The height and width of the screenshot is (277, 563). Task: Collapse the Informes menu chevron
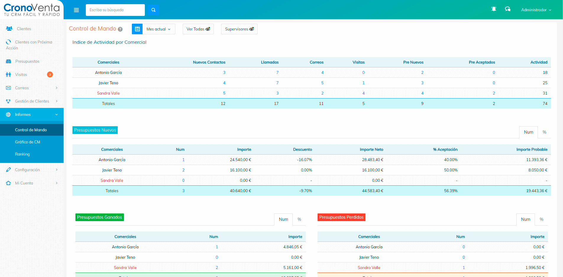pos(56,114)
